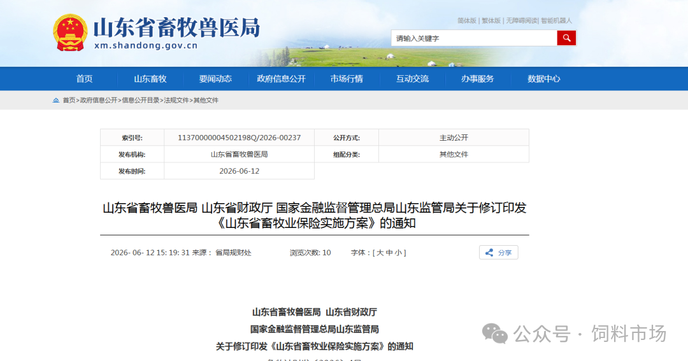This screenshot has width=688, height=361.
Task: Go to 信息公开目录 in breadcrumb
Action: [x=141, y=101]
